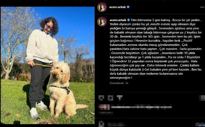Click the pixelated share icon
Screen dimensions: 205x127
coord(119,98)
